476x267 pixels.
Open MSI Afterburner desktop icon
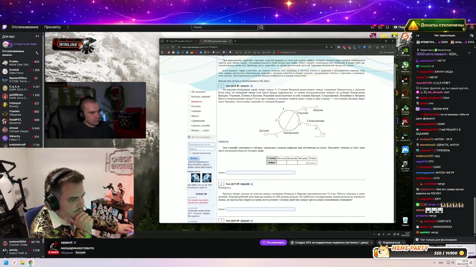point(405,67)
